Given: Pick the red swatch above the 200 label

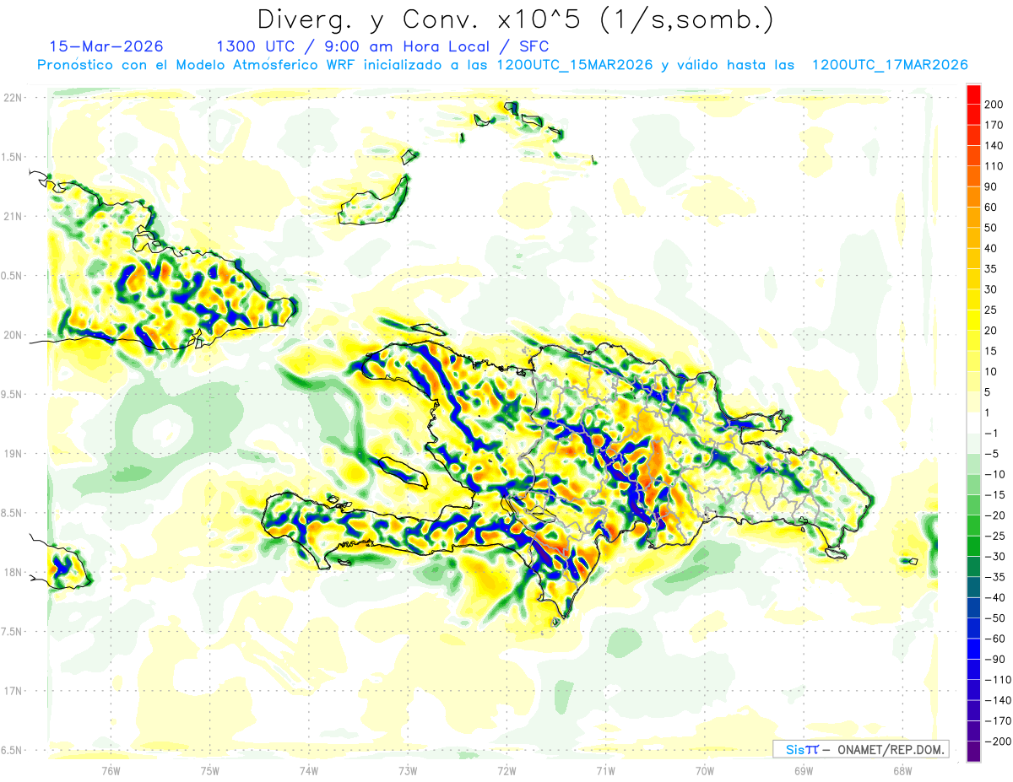Looking at the screenshot, I should pyautogui.click(x=973, y=94).
